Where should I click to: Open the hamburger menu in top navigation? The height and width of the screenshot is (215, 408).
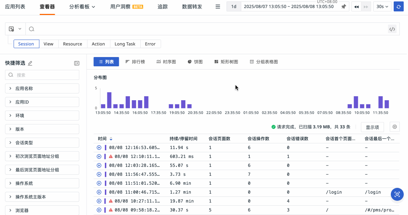[x=218, y=6]
